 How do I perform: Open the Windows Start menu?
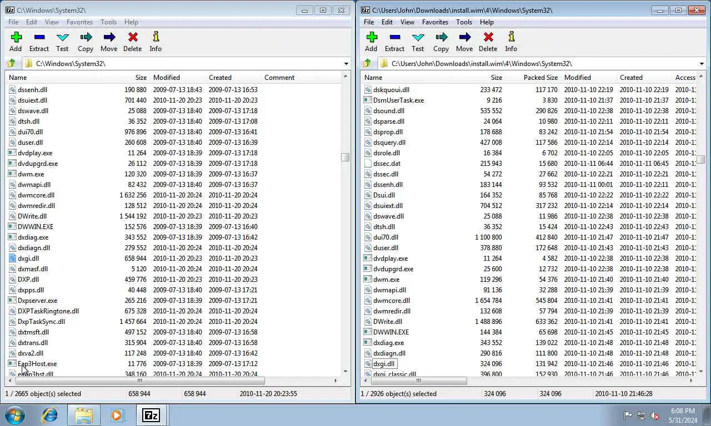14,415
